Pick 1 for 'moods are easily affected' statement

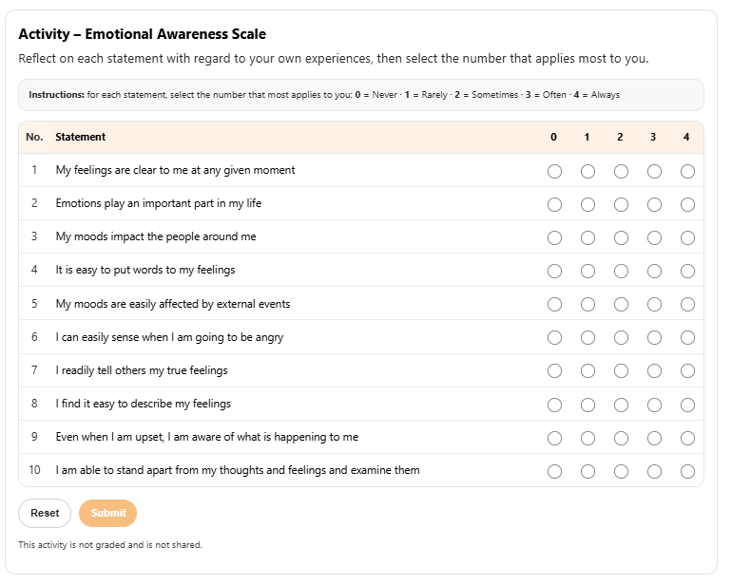pos(588,305)
